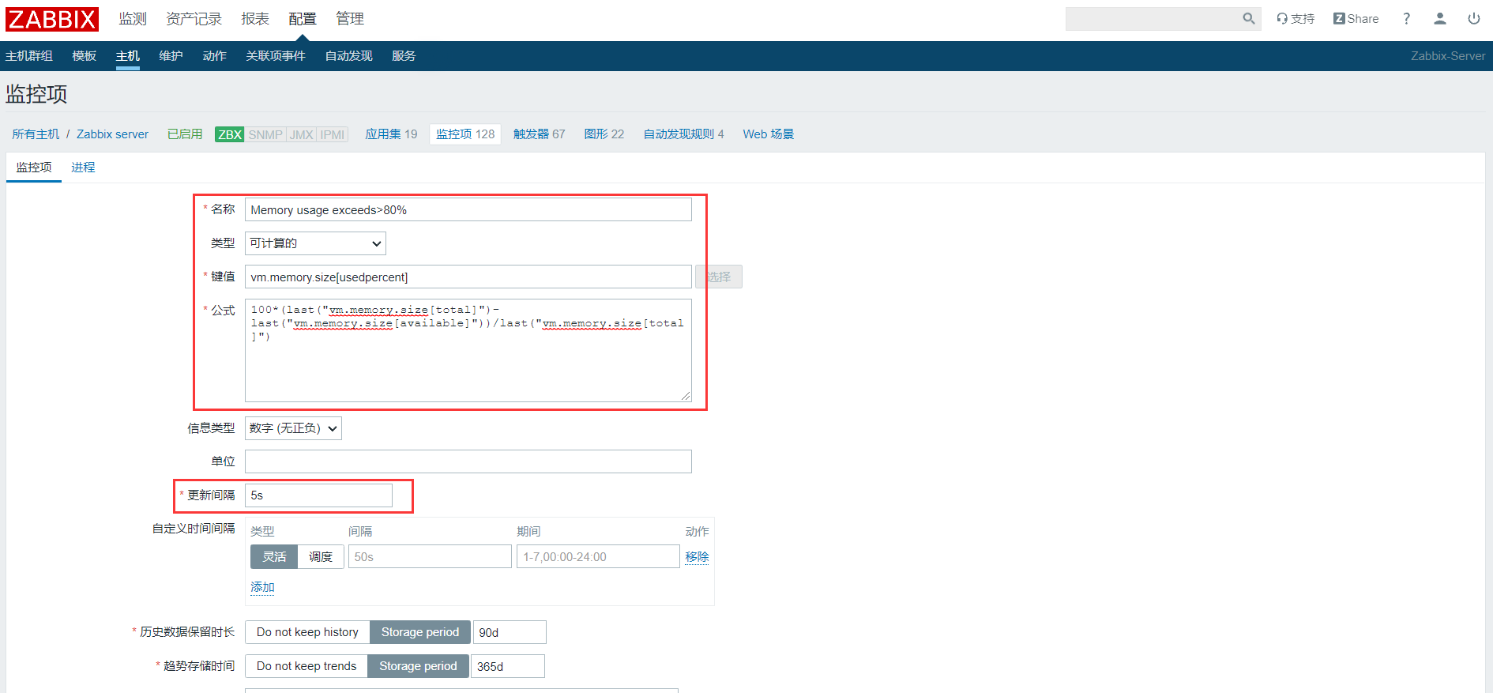
Task: Click the SNMP availability badge
Action: pyautogui.click(x=265, y=134)
